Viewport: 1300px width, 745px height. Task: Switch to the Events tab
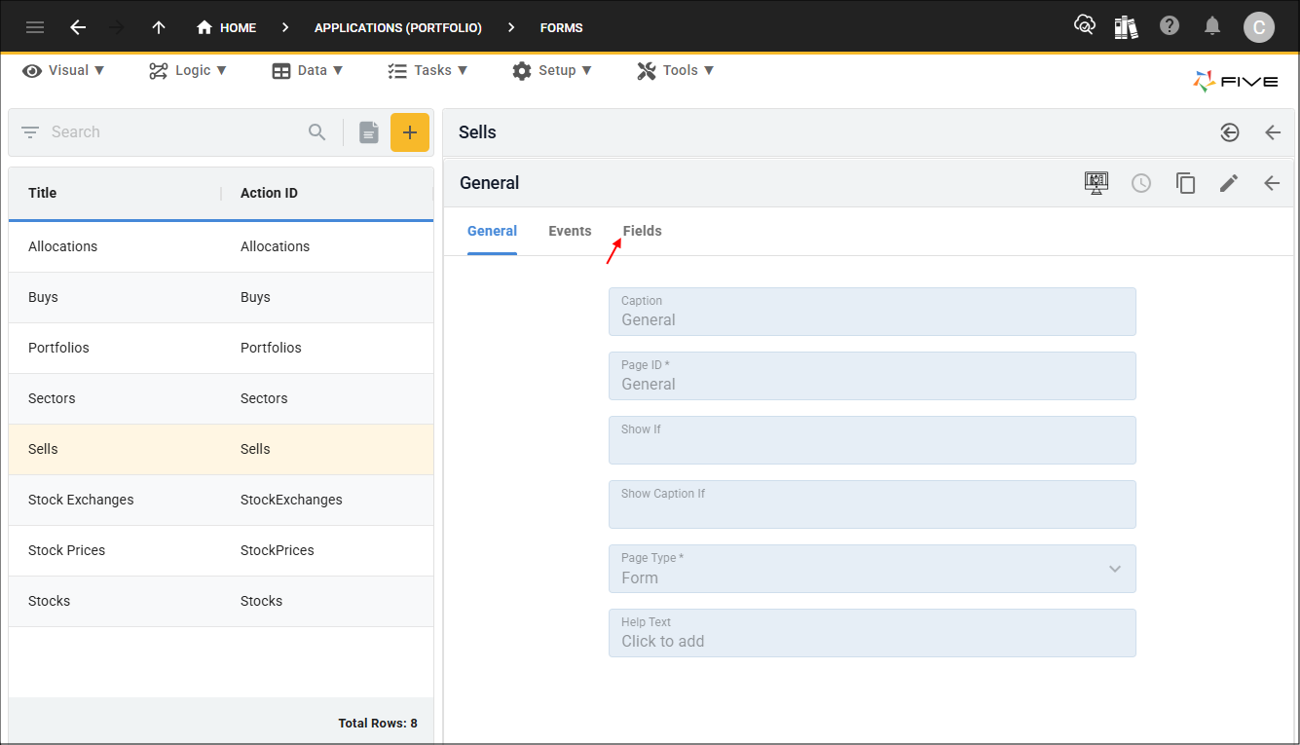[x=570, y=232]
